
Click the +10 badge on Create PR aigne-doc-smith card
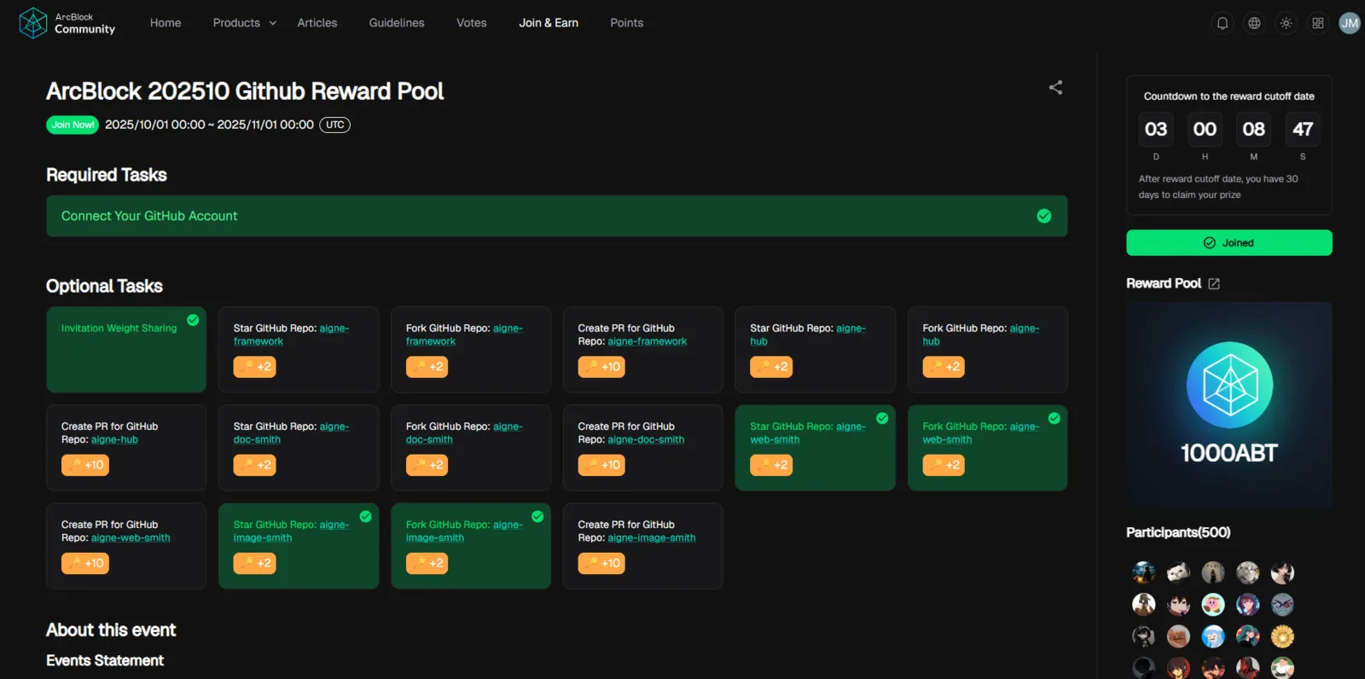click(x=601, y=465)
